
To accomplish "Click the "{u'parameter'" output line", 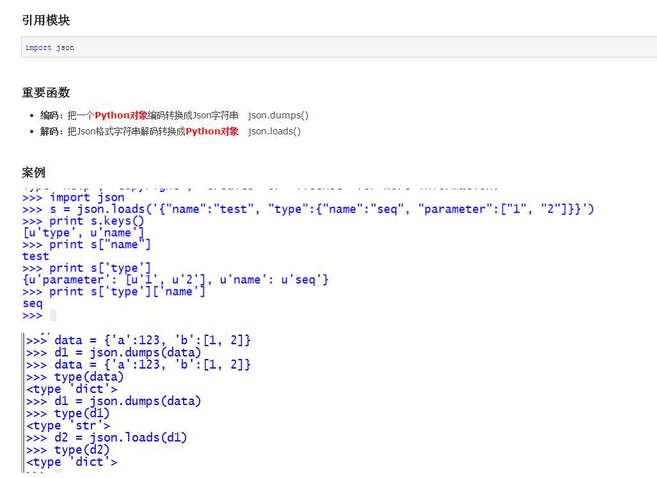I will pos(176,280).
